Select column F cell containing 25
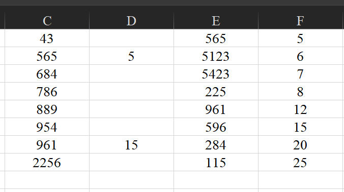Viewport: 344px width, 192px height. pos(300,162)
